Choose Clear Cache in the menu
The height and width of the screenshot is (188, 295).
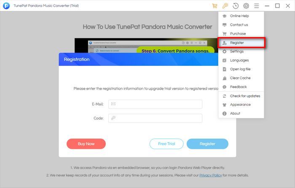[241, 78]
